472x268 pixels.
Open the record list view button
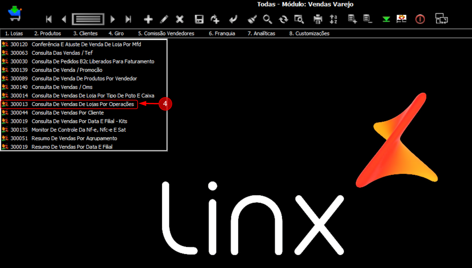coord(88,19)
